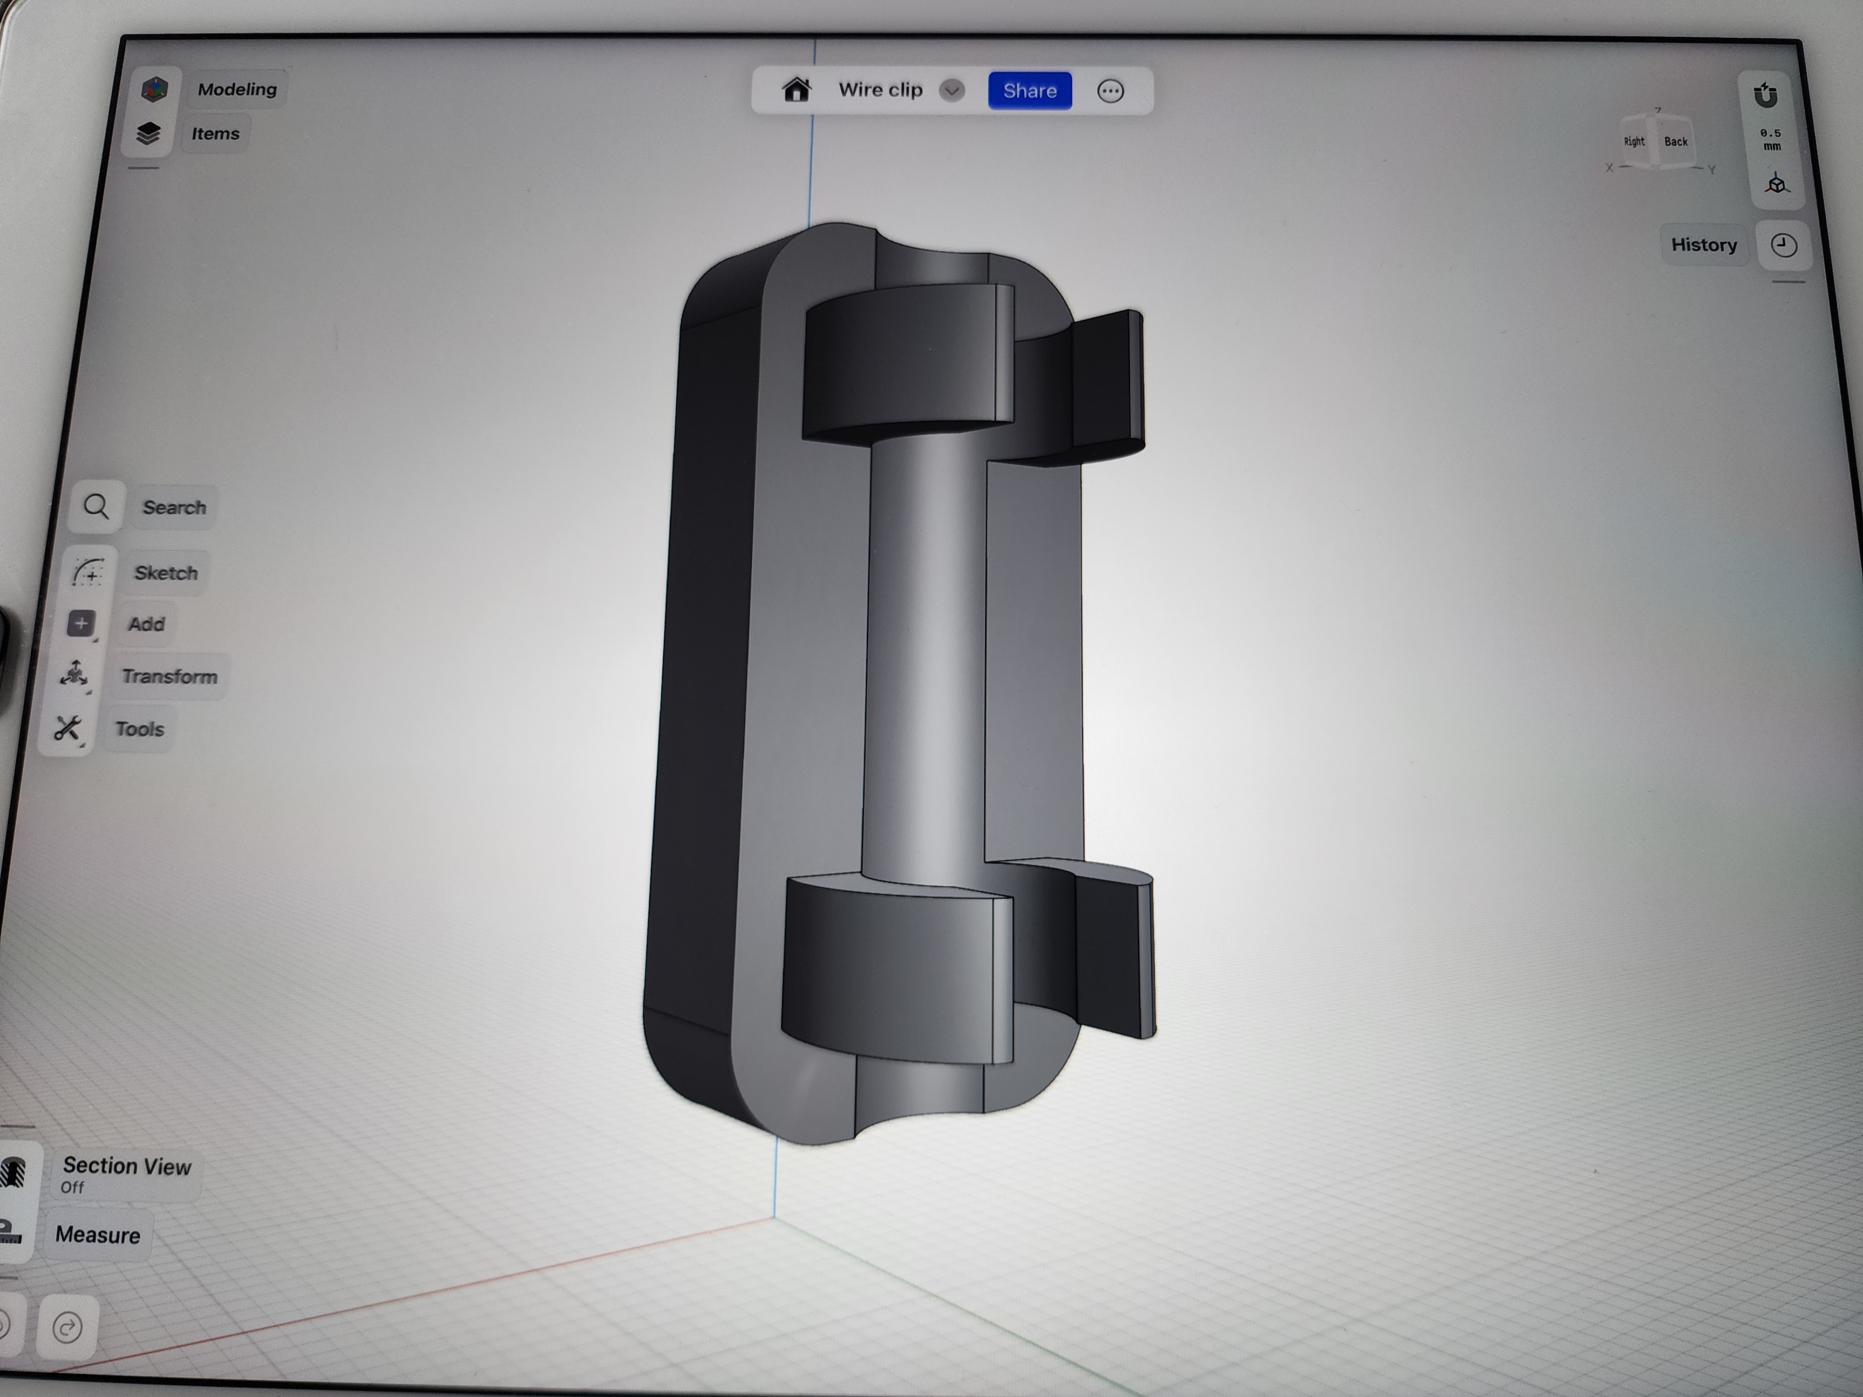The height and width of the screenshot is (1397, 1863).
Task: Click the Search label
Action: click(x=174, y=507)
